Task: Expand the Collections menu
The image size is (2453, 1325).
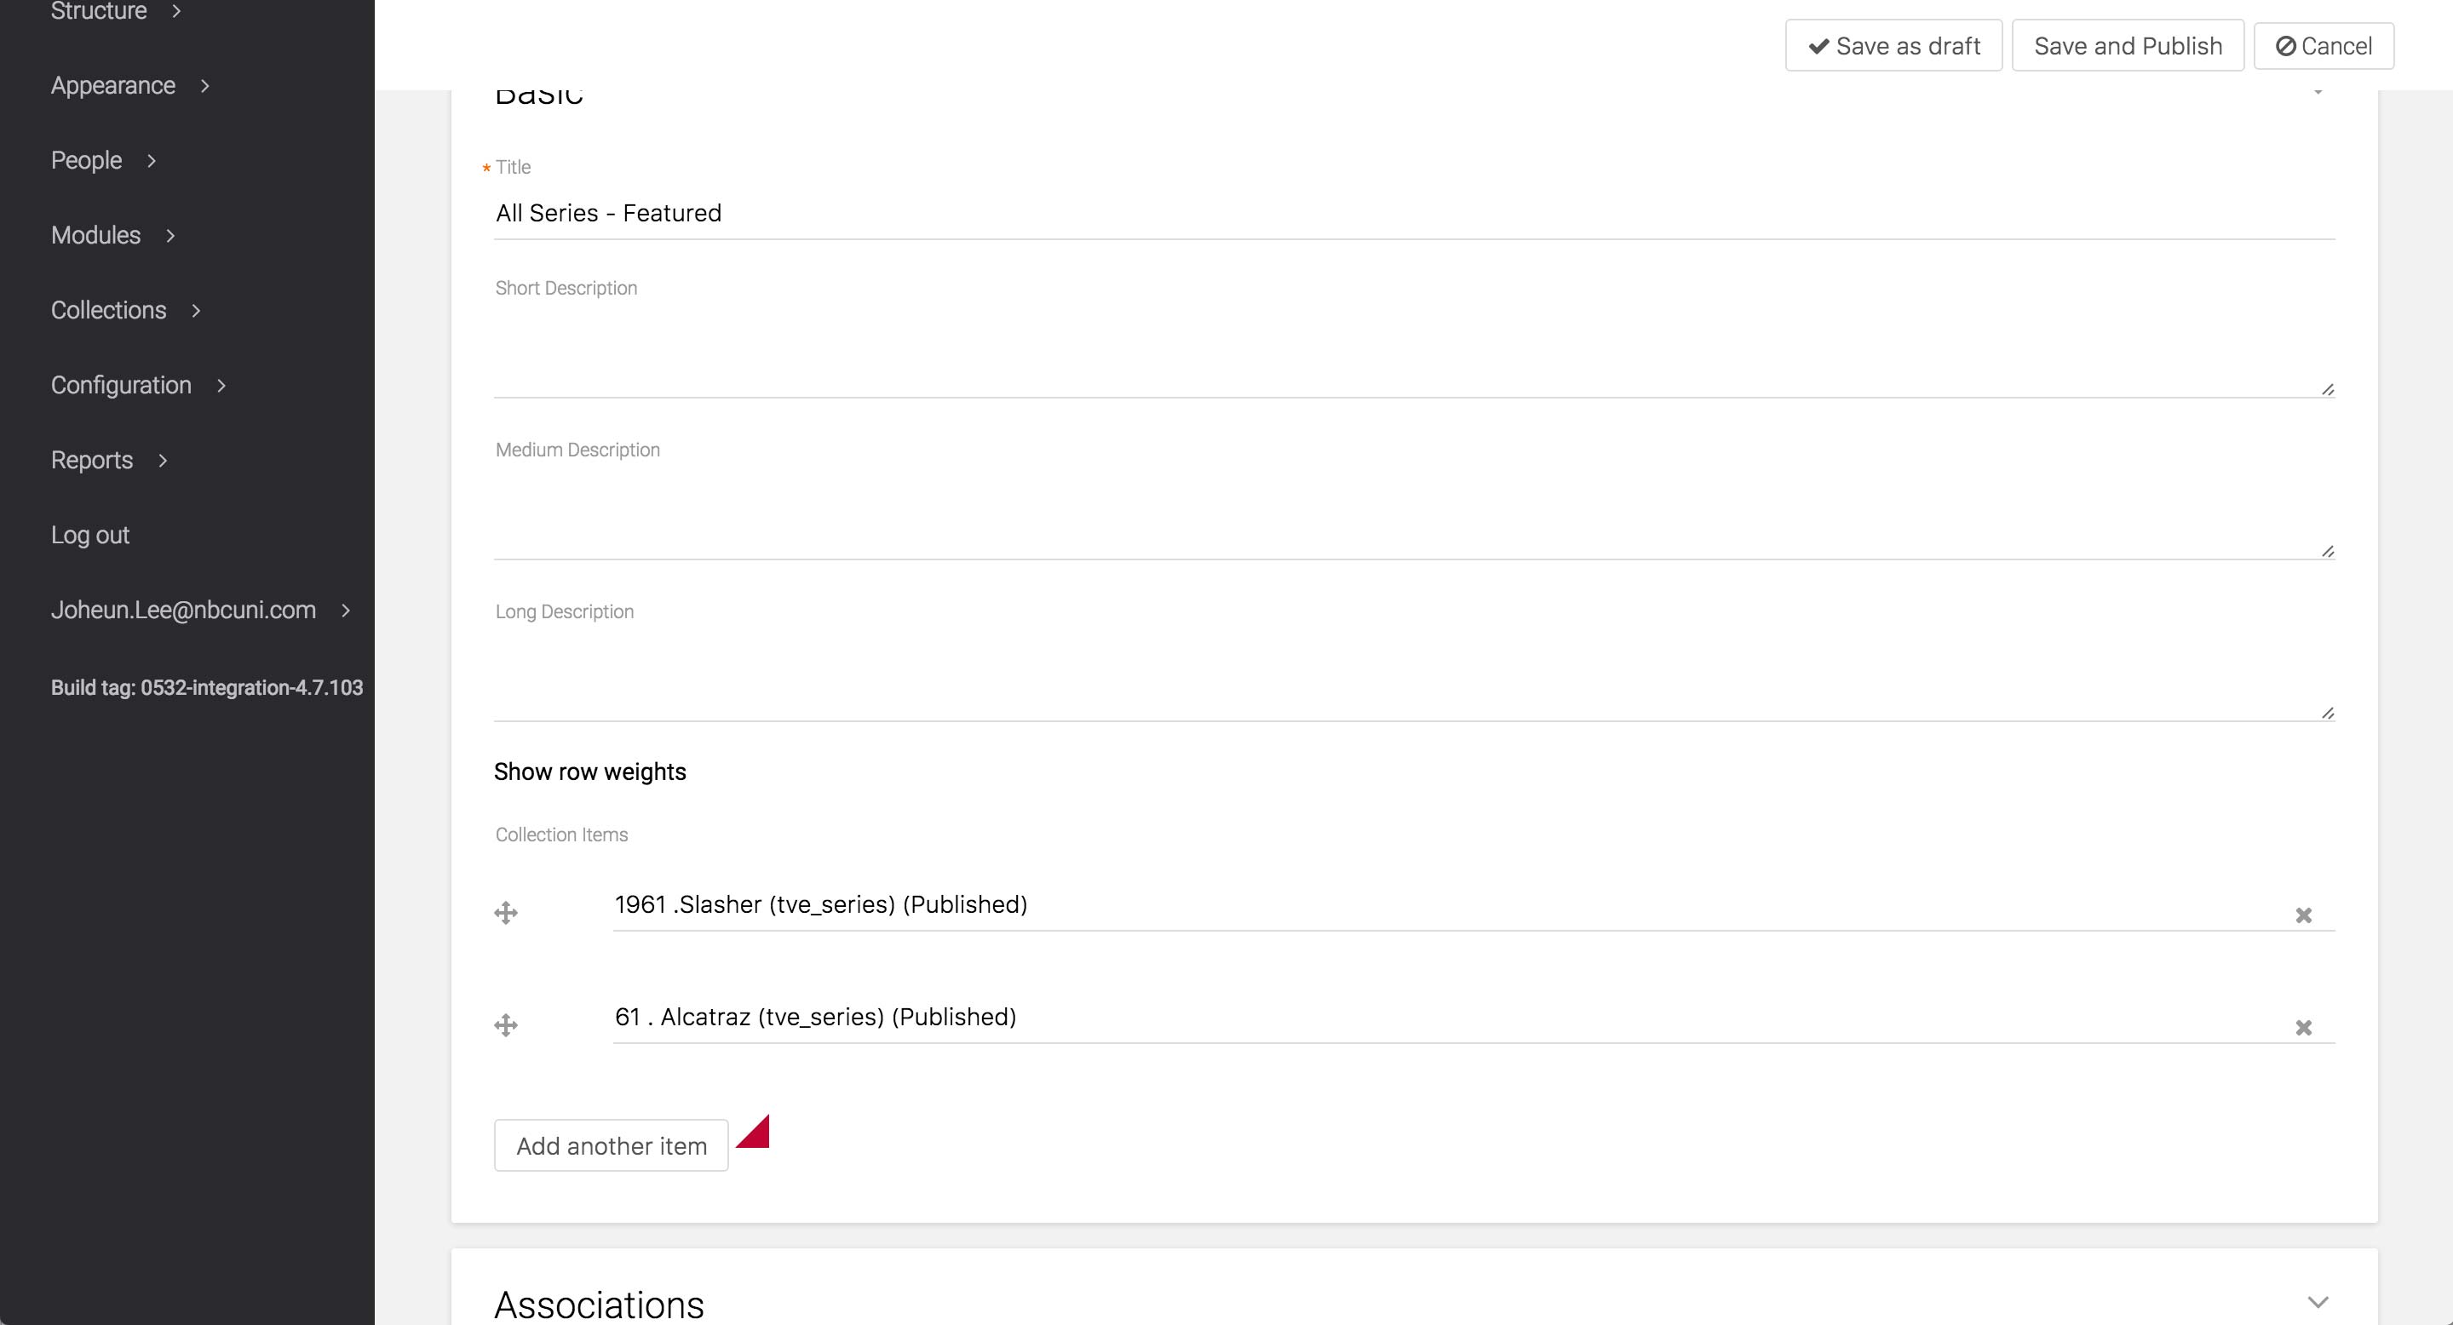Action: tap(108, 310)
